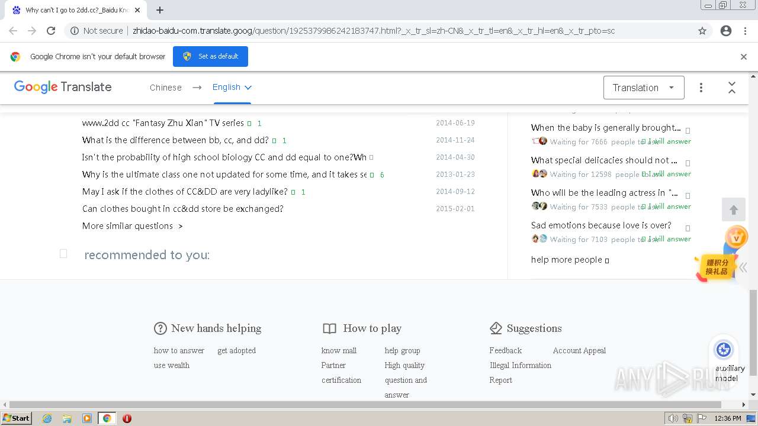Click the points-for-gifts promo badge

click(716, 267)
